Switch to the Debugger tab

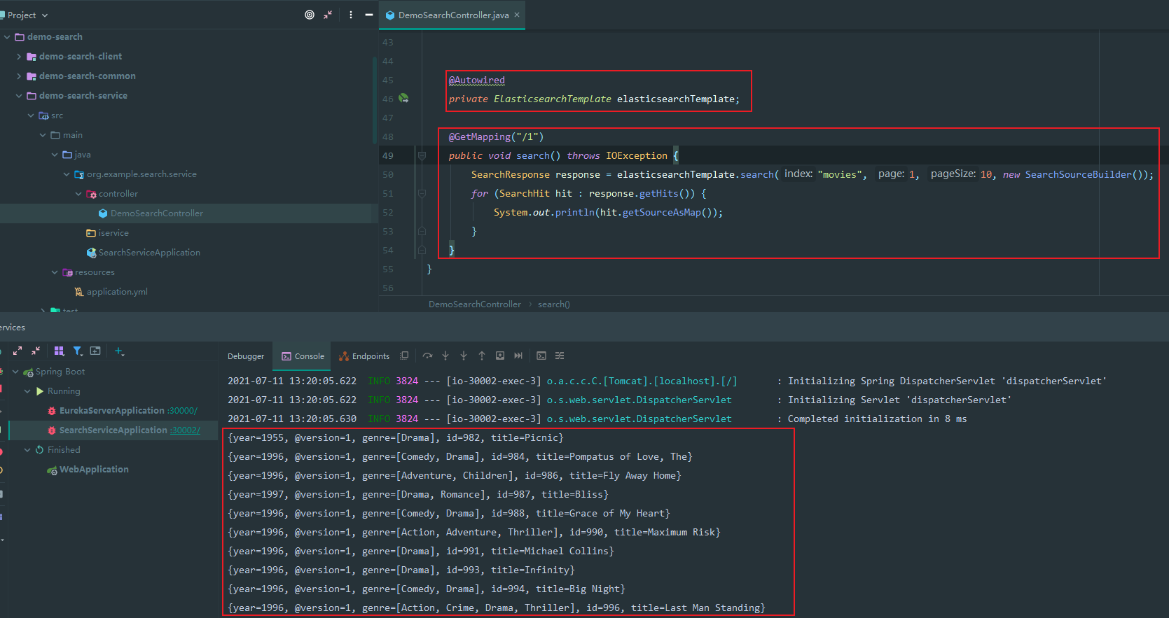pos(246,356)
